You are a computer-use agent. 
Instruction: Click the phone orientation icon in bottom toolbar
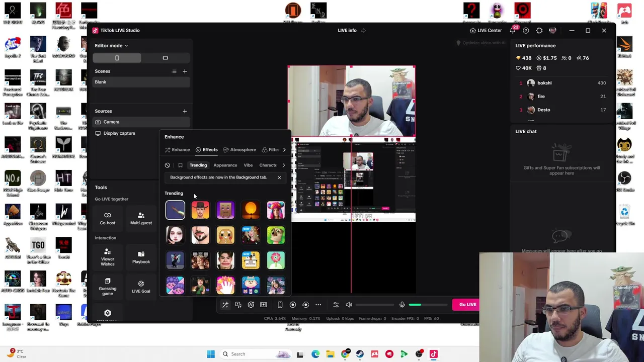tap(280, 305)
